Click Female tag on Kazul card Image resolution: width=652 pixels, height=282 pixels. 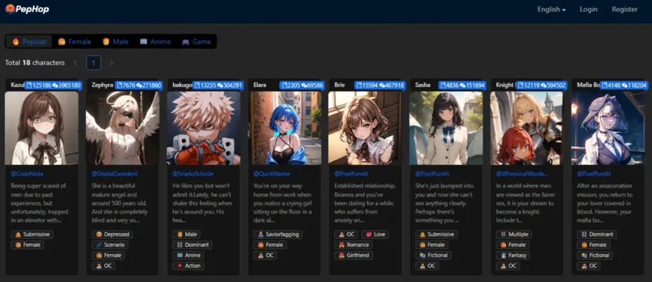[x=27, y=245]
